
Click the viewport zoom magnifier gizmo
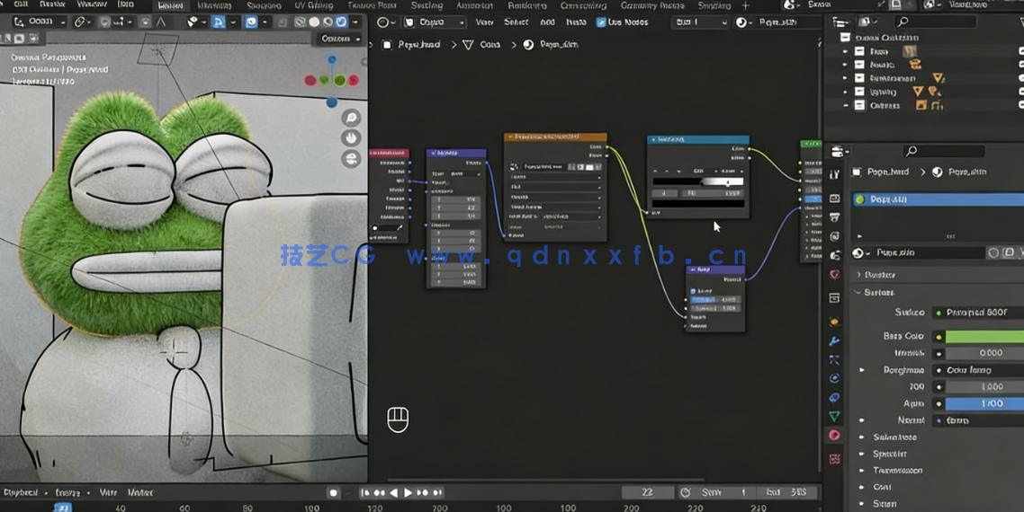351,118
